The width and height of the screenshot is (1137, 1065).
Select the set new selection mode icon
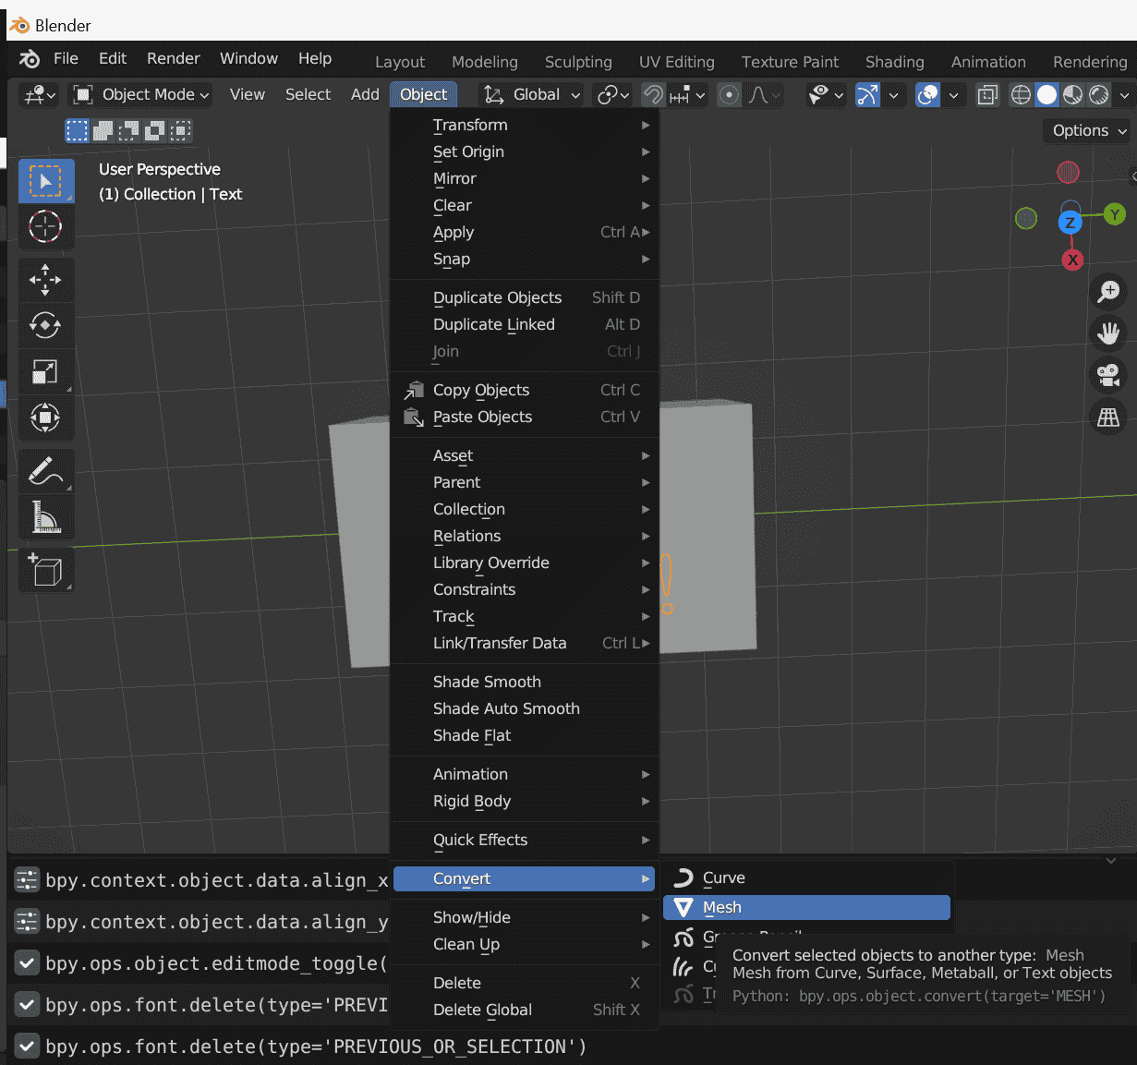pyautogui.click(x=78, y=131)
